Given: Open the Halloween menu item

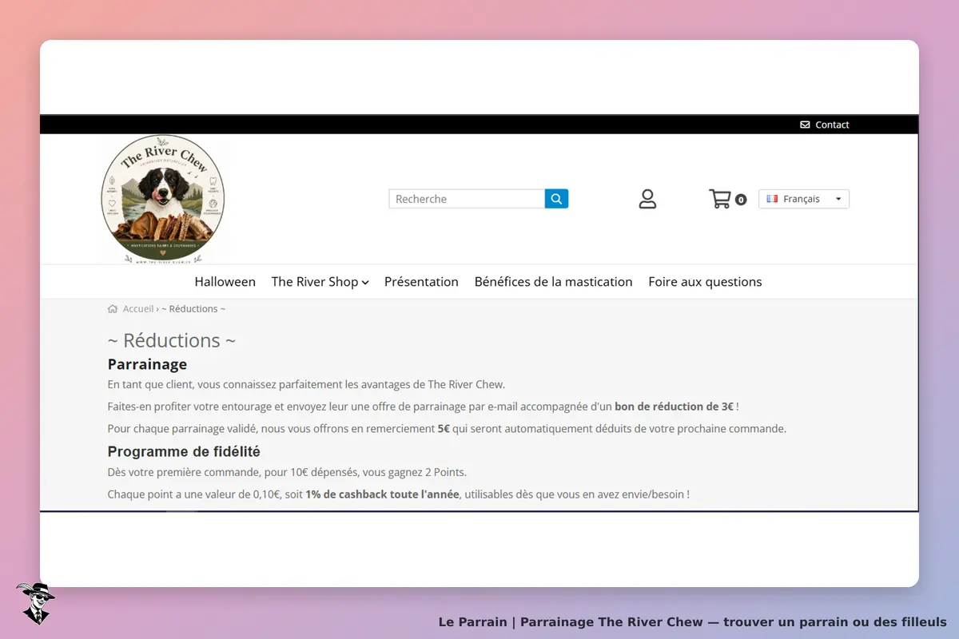Looking at the screenshot, I should (225, 282).
